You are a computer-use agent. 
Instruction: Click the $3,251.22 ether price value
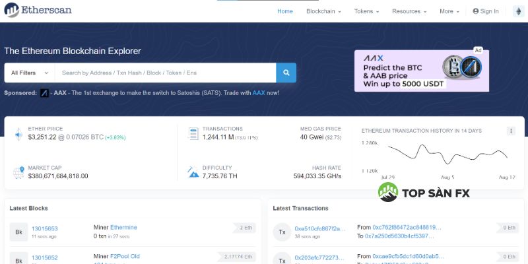(43, 137)
